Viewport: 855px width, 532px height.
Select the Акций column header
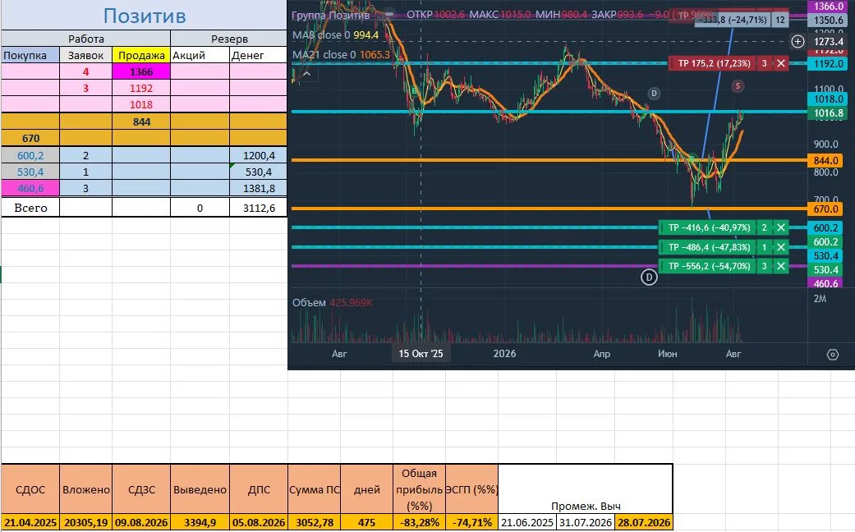coord(200,55)
